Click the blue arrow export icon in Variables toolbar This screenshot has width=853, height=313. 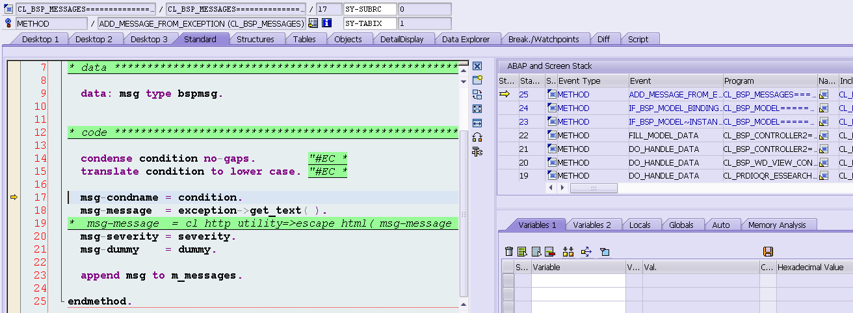coord(586,251)
